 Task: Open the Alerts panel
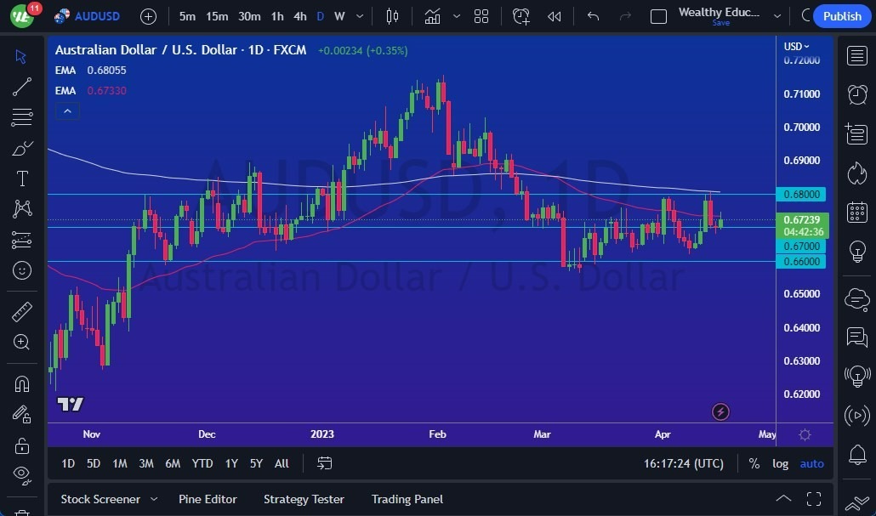tap(858, 94)
